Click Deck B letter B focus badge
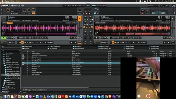176x99 pixels. [x=173, y=18]
